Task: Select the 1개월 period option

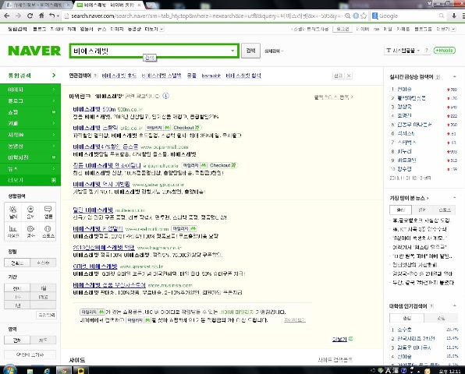Action: pyautogui.click(x=43, y=297)
